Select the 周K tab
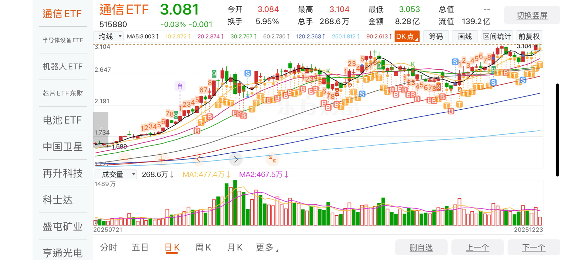 [203, 247]
